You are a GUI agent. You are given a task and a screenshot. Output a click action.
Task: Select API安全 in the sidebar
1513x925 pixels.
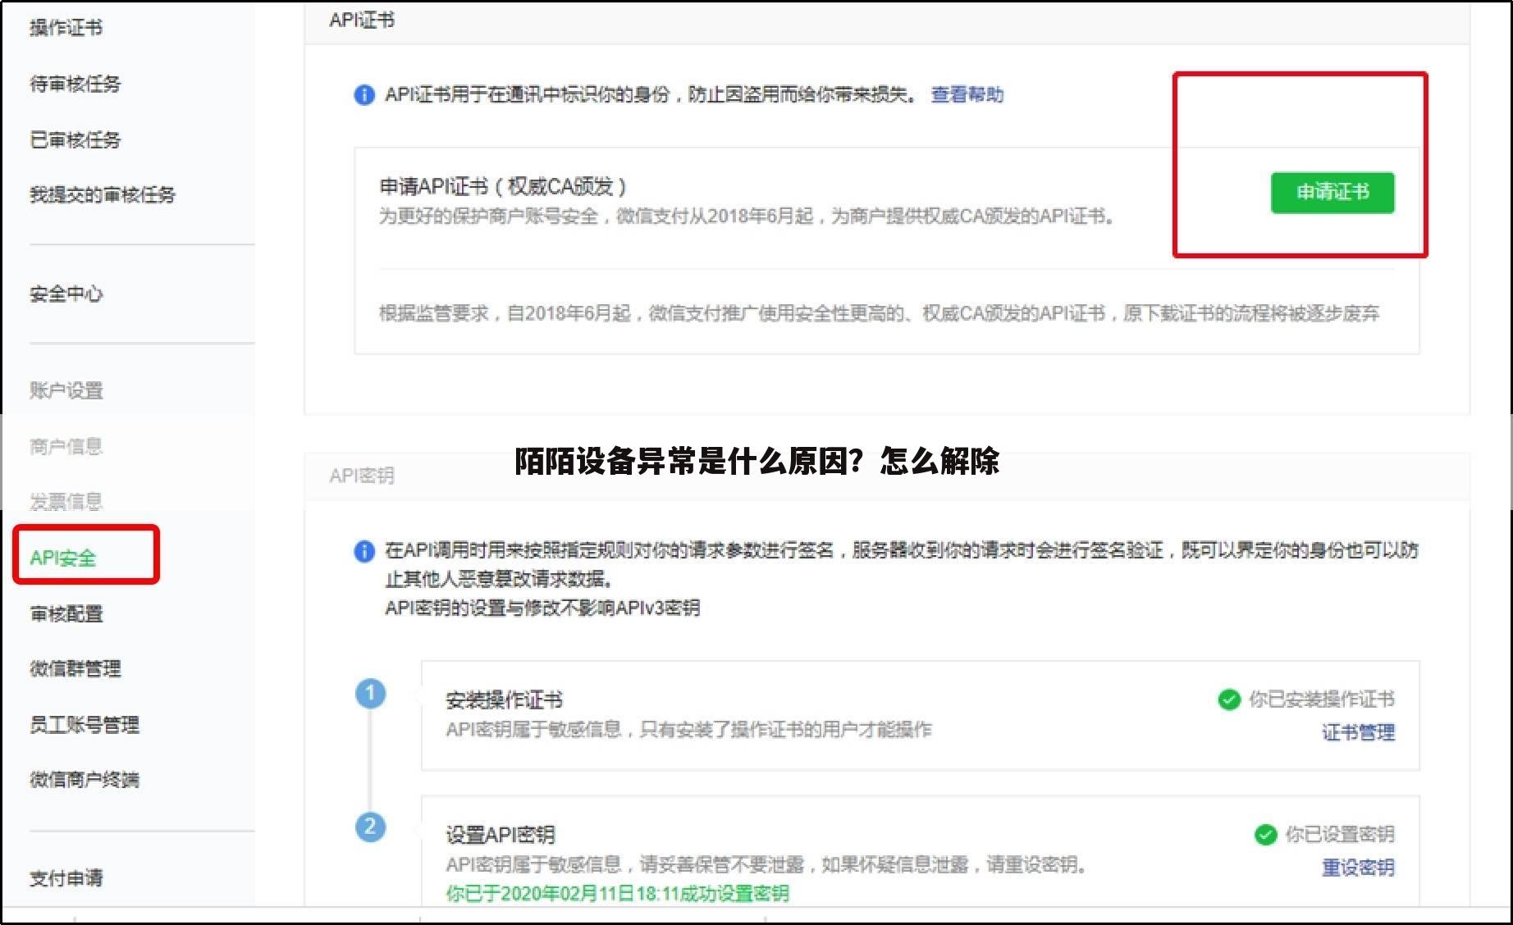pyautogui.click(x=63, y=558)
